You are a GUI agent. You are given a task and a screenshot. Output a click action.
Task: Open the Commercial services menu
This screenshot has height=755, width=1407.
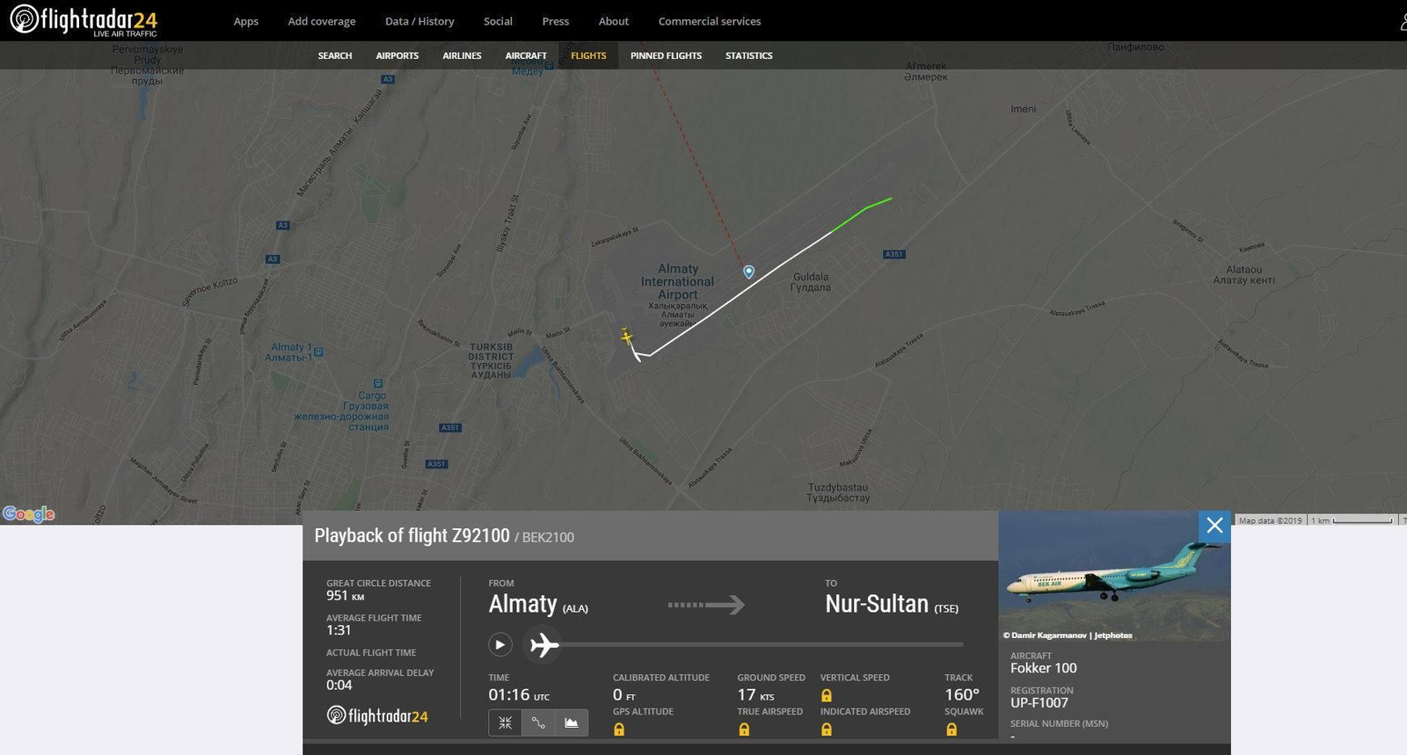[710, 21]
